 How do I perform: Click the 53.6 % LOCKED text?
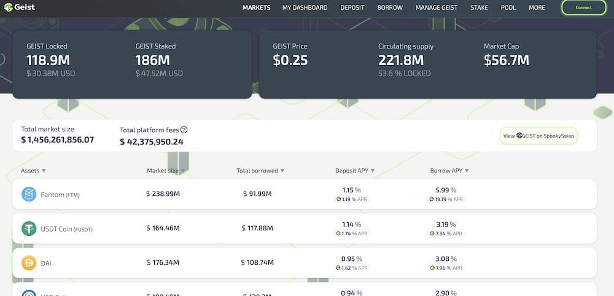click(x=405, y=74)
